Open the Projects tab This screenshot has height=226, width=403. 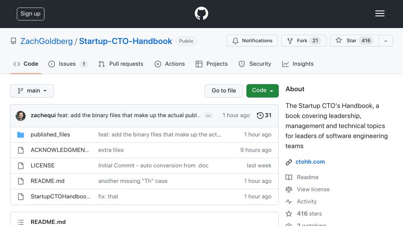coord(212,64)
